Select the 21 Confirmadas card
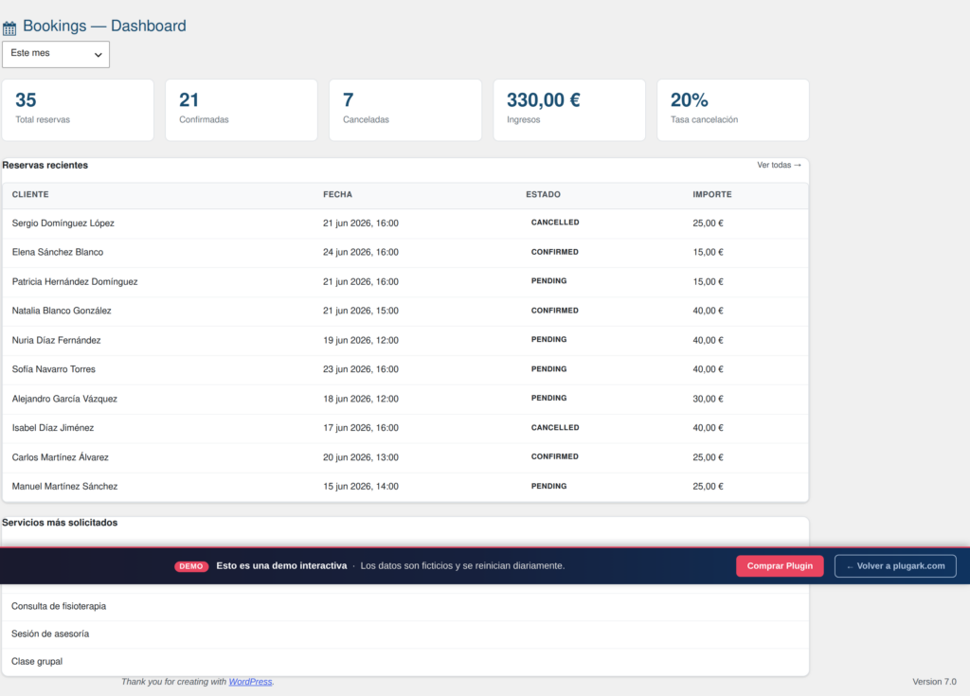 click(242, 110)
